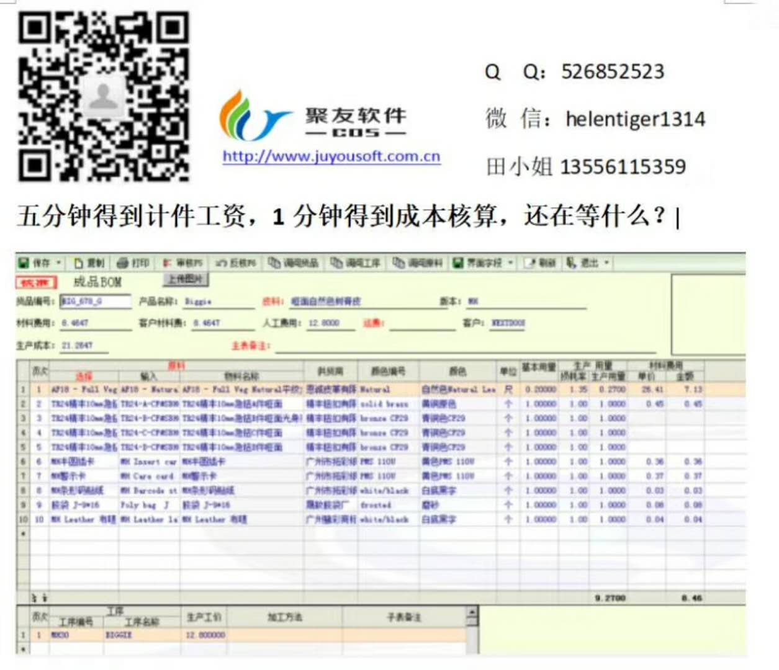The width and height of the screenshot is (779, 670).
Task: Click the 加工方法 column header
Action: click(285, 617)
